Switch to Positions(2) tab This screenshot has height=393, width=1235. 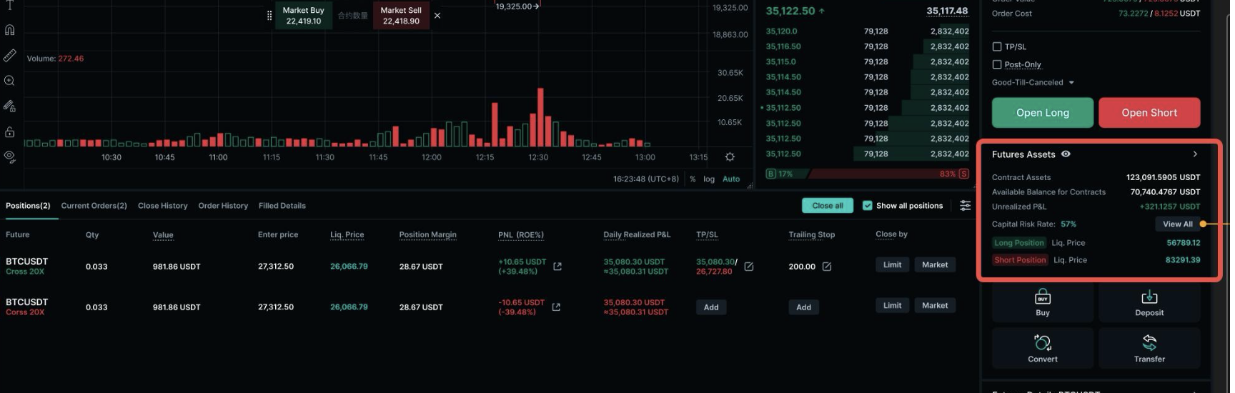(28, 206)
